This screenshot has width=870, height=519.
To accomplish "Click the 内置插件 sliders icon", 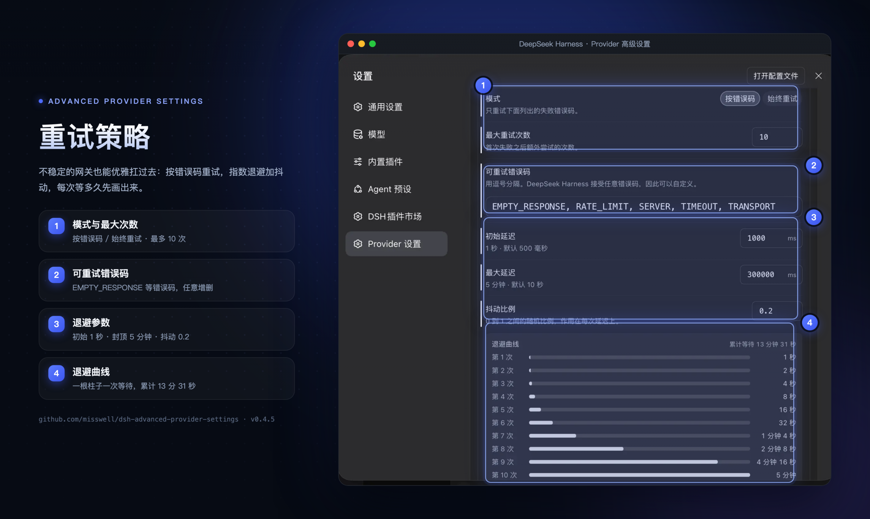I will 358,162.
